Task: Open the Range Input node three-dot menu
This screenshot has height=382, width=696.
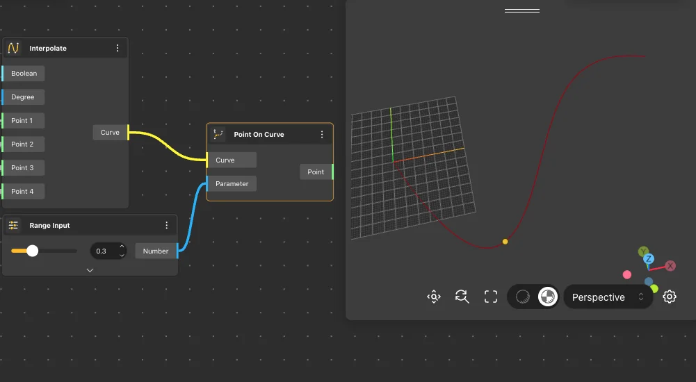Action: (x=167, y=225)
